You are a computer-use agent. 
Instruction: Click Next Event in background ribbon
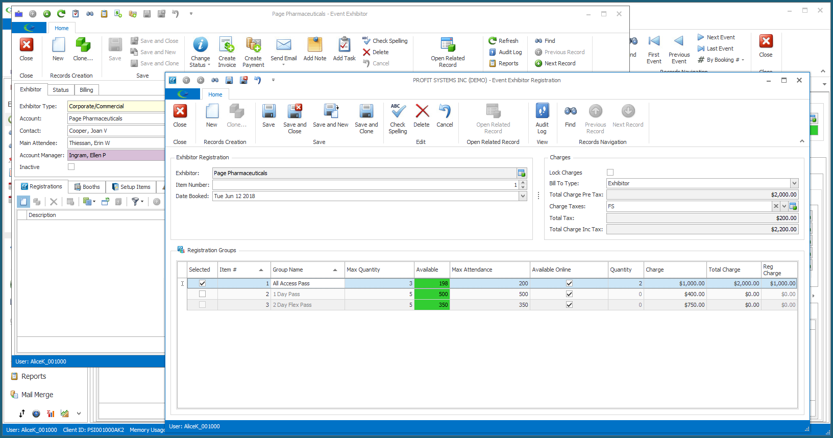click(x=716, y=37)
